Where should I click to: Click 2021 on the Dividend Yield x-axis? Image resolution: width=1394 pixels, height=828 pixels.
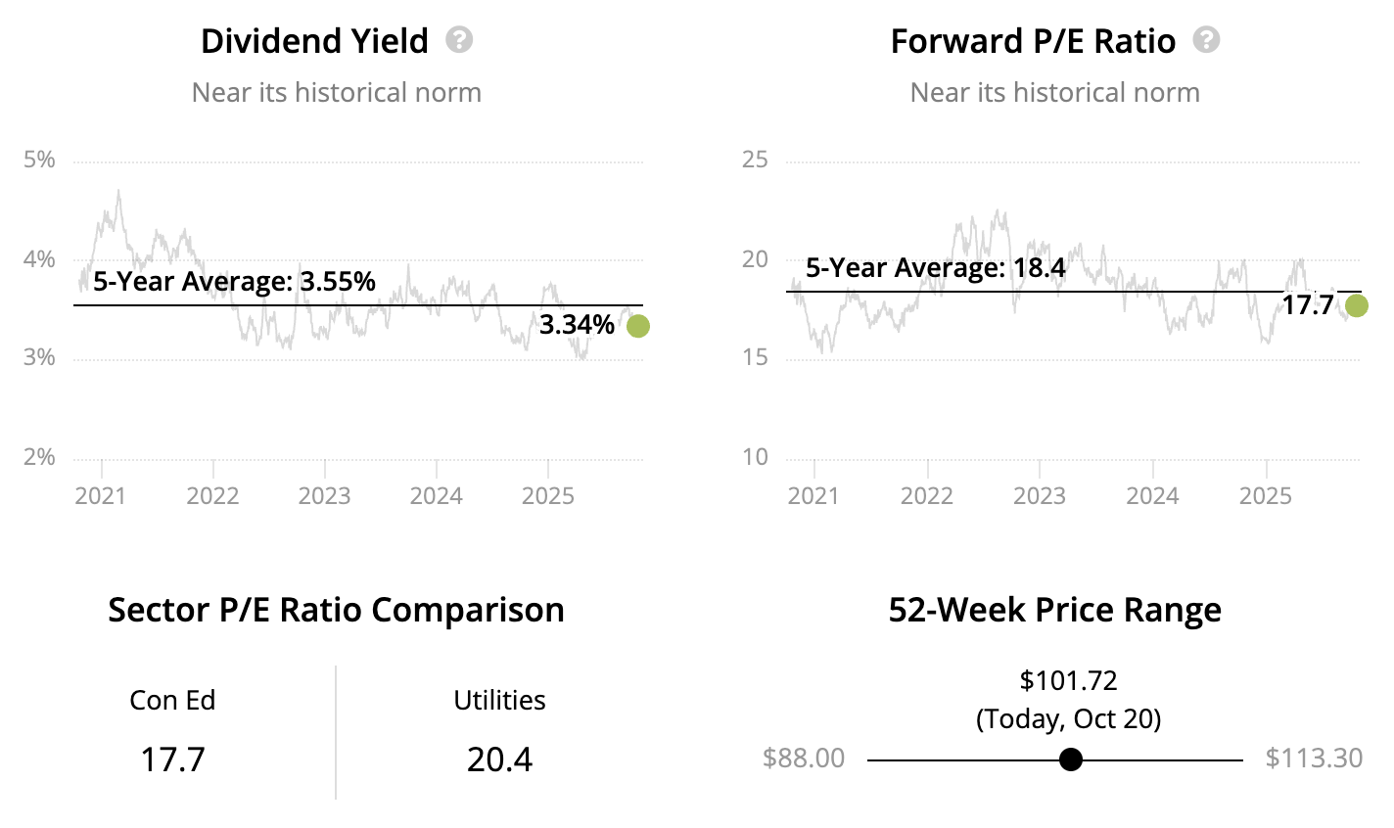(101, 495)
